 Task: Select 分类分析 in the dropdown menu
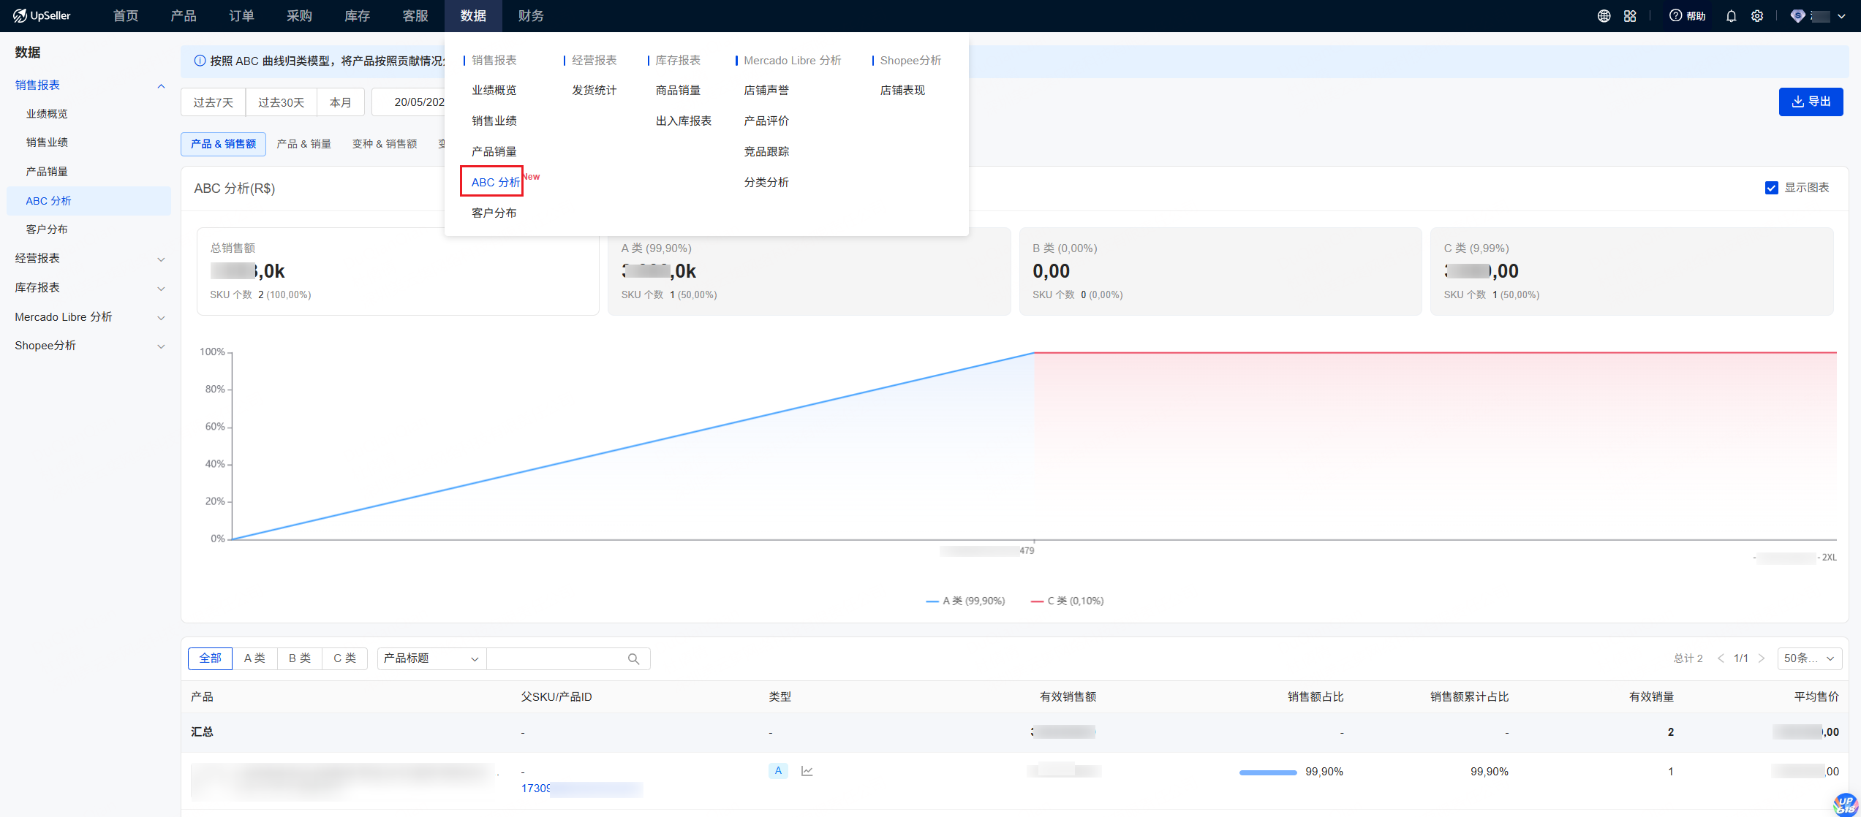[766, 182]
